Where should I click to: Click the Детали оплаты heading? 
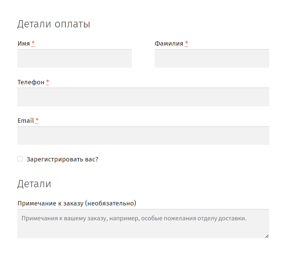(x=54, y=24)
